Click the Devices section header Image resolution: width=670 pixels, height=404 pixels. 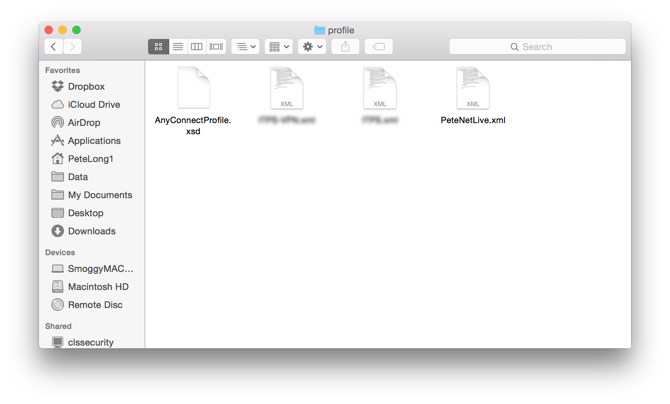(x=60, y=252)
